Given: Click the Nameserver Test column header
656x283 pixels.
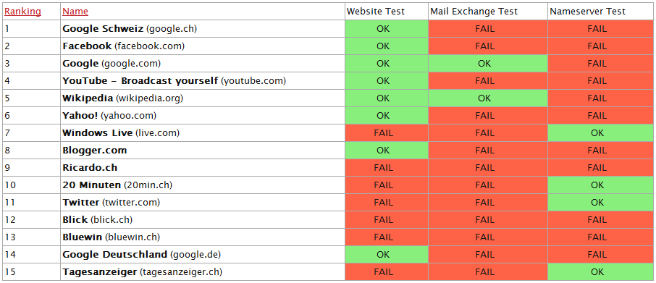Looking at the screenshot, I should (587, 12).
